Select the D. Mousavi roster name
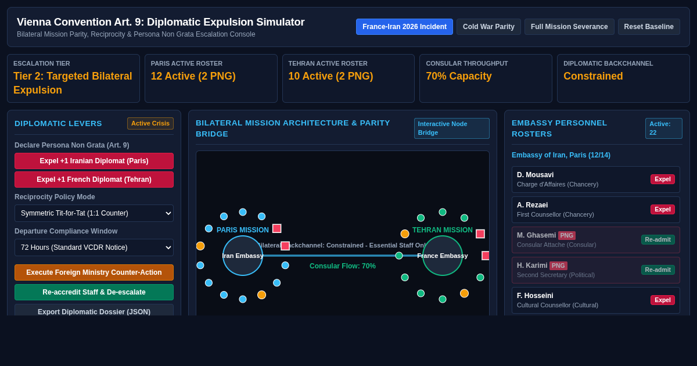This screenshot has height=366, width=697. (x=536, y=175)
